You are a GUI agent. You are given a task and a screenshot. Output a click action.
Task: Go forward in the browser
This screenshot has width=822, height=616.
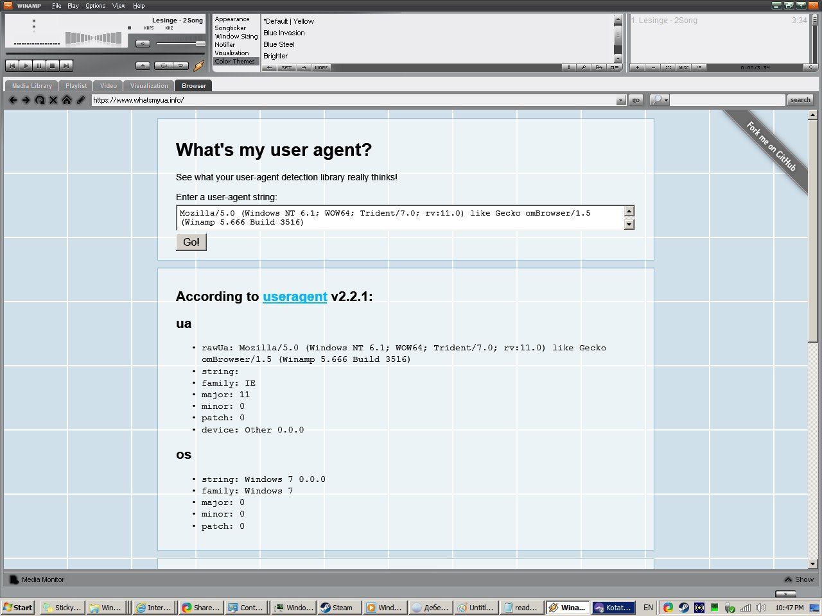(x=26, y=100)
